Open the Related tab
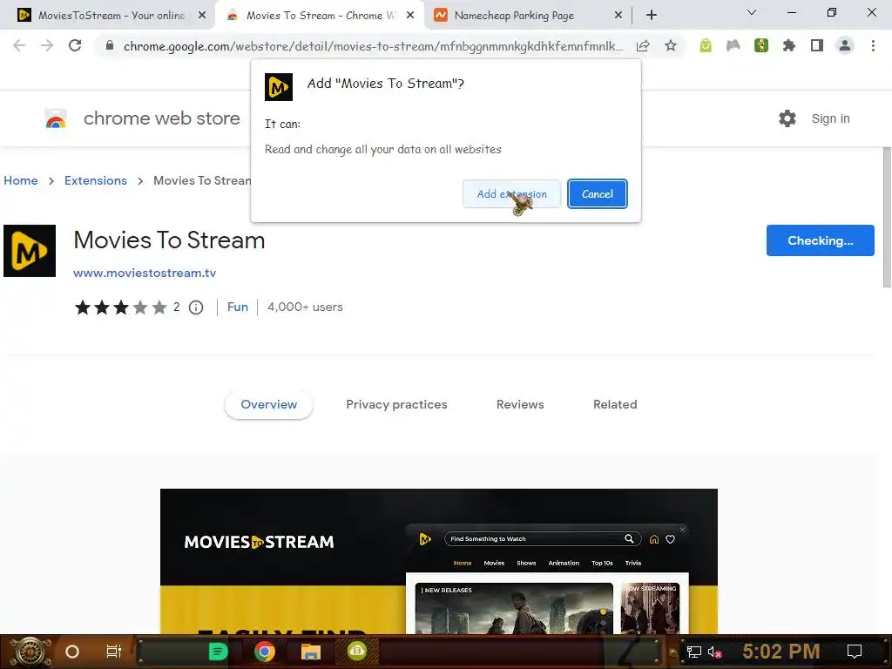Image resolution: width=892 pixels, height=669 pixels. coord(615,404)
